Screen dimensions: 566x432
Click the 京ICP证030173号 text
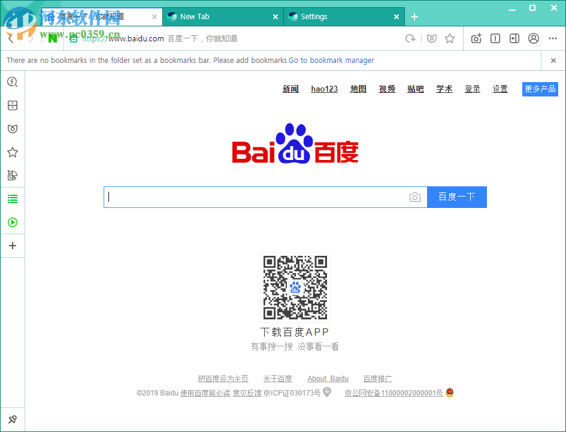[292, 393]
